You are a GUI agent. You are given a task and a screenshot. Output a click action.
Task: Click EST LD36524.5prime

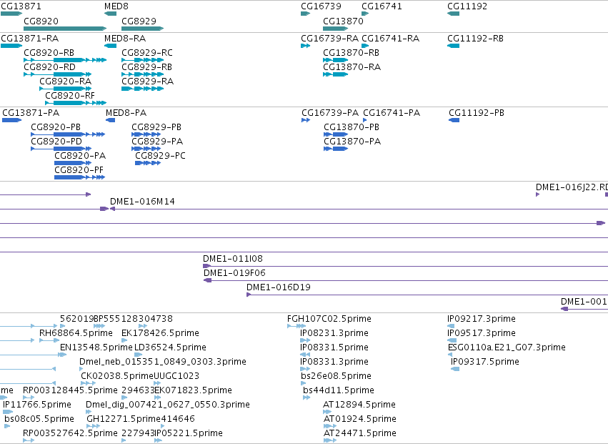click(x=170, y=347)
